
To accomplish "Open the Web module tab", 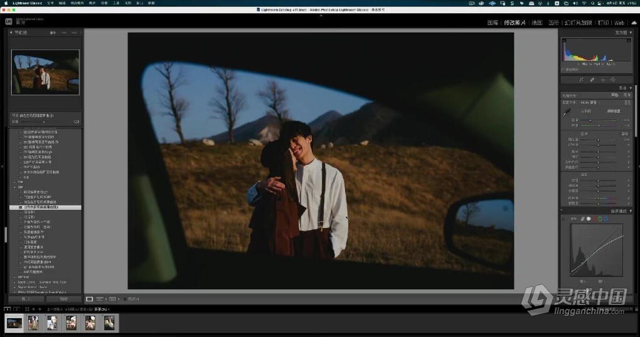I will point(619,23).
